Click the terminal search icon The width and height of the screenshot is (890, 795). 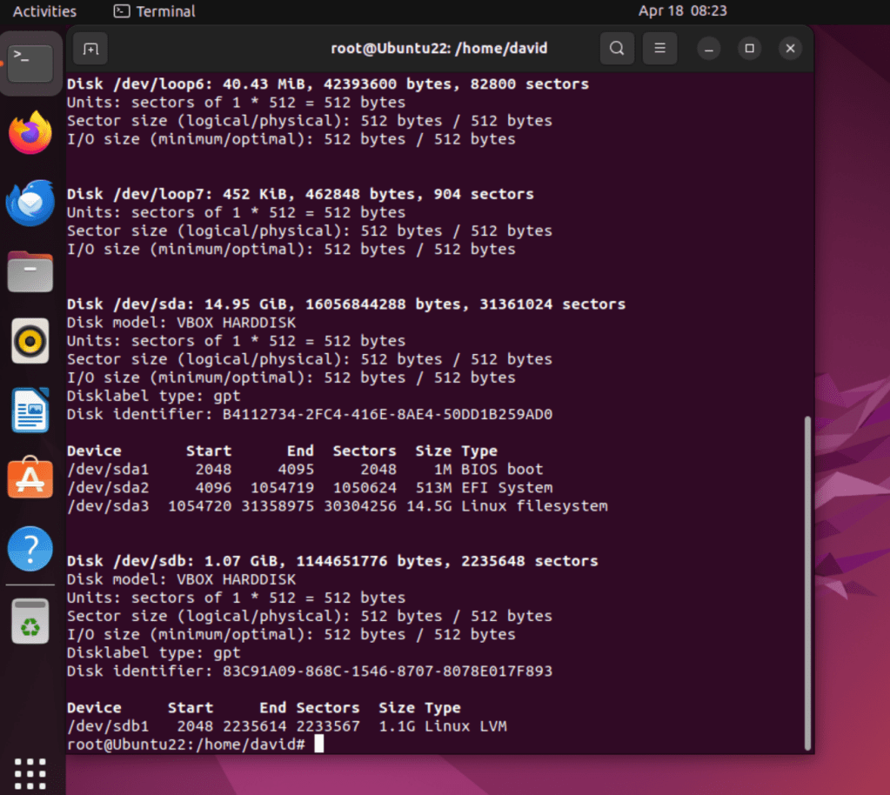617,49
